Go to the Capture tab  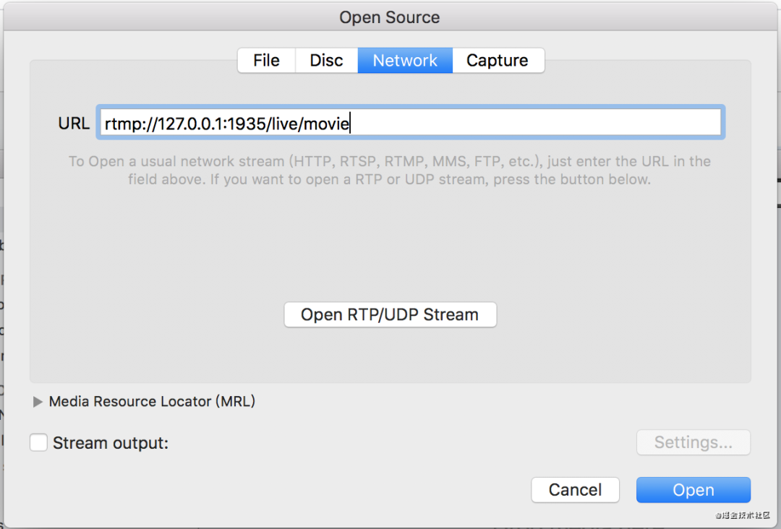coord(498,61)
